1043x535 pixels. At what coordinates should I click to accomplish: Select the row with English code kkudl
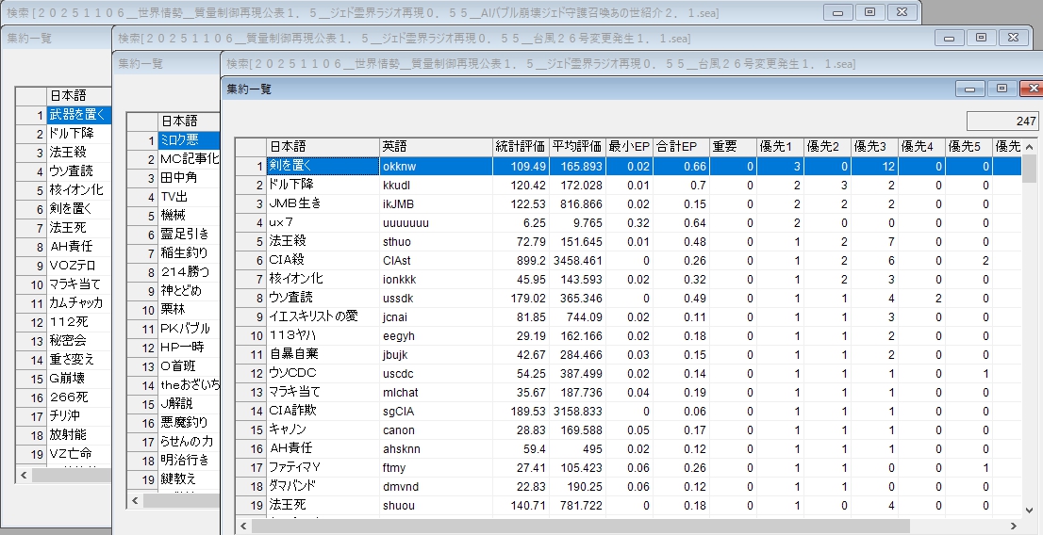coord(436,185)
